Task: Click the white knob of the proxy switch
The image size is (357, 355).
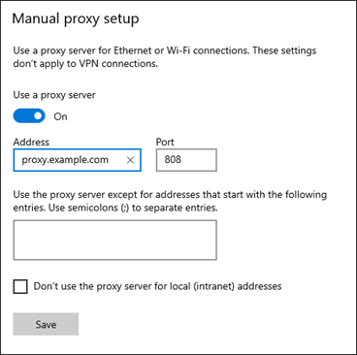Action: pos(38,116)
